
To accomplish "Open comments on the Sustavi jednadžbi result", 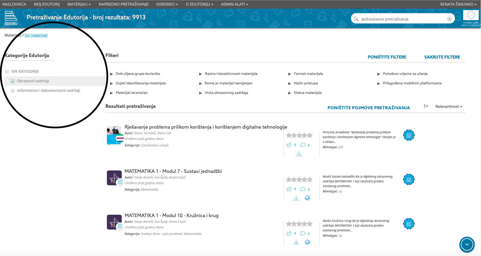I will 303,189.
